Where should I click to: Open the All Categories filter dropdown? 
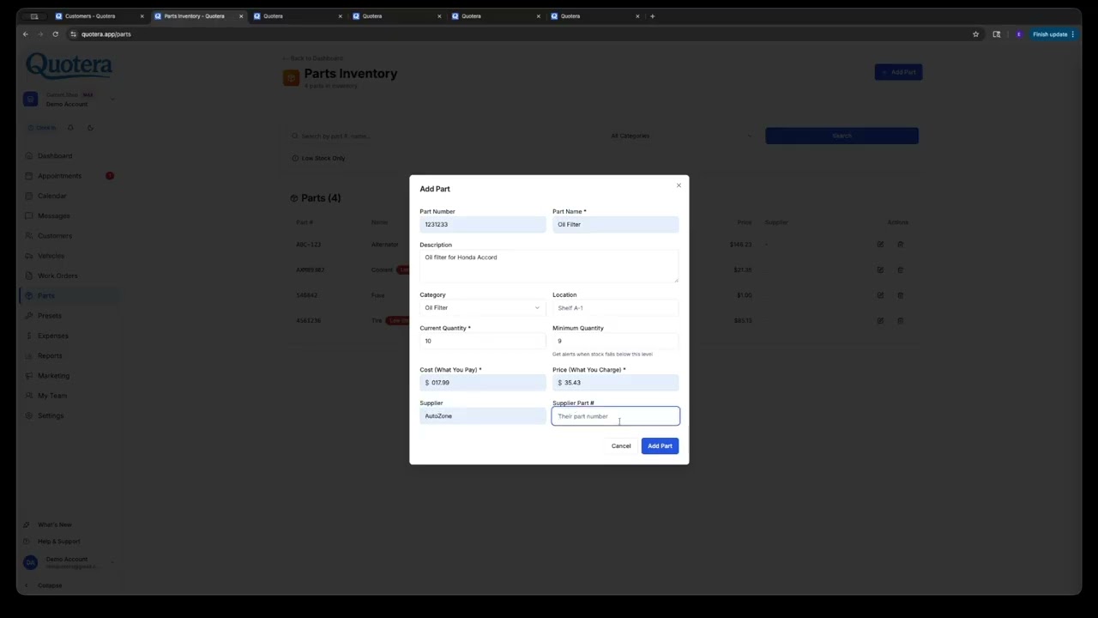tap(679, 136)
